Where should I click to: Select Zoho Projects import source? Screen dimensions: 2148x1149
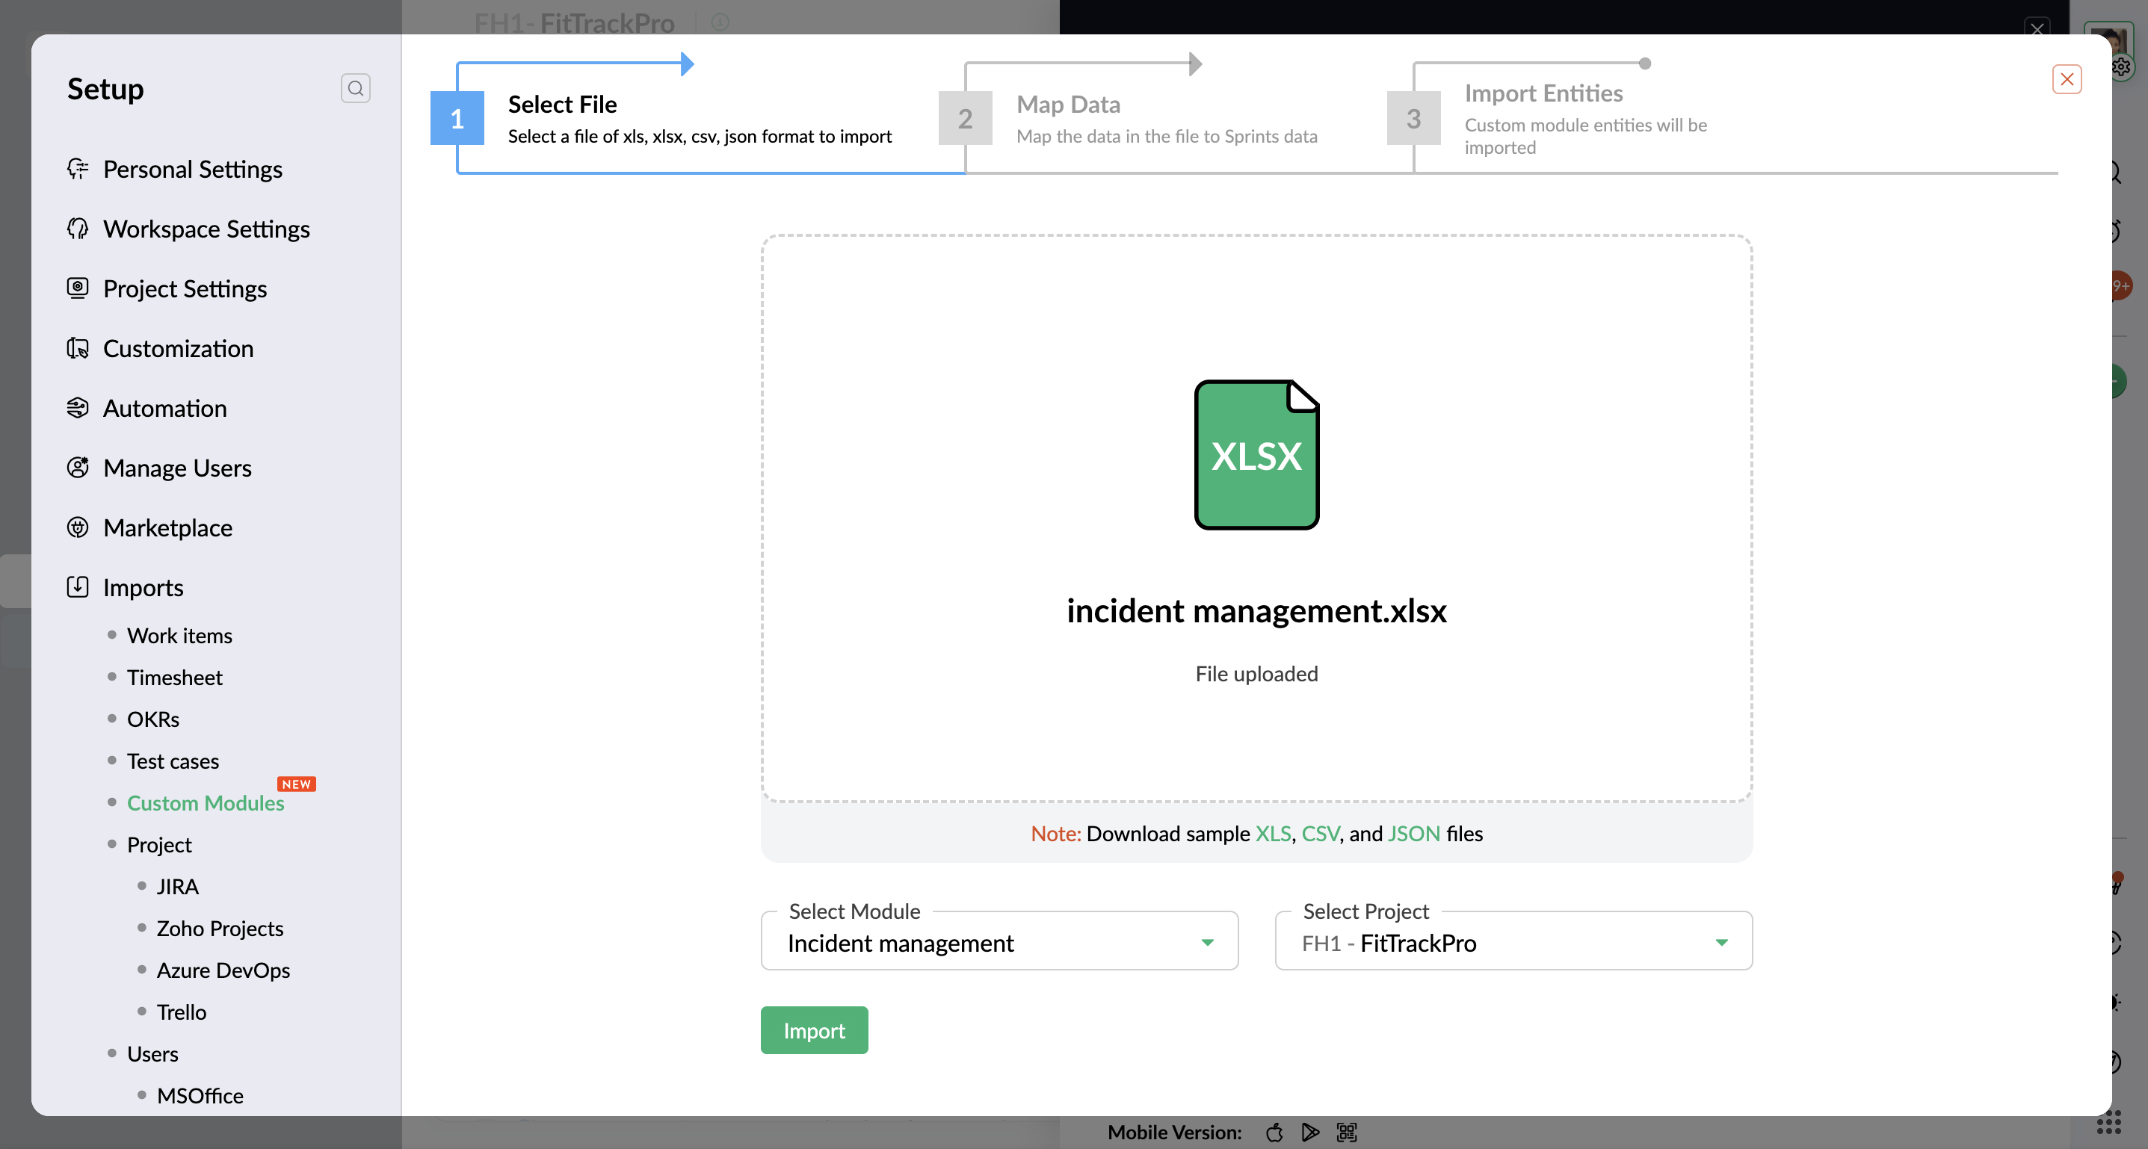[219, 928]
